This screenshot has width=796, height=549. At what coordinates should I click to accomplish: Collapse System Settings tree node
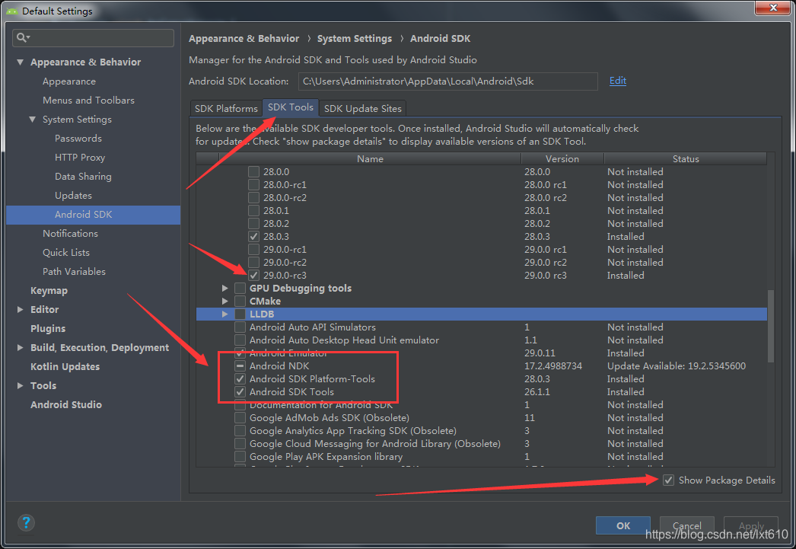pos(33,120)
